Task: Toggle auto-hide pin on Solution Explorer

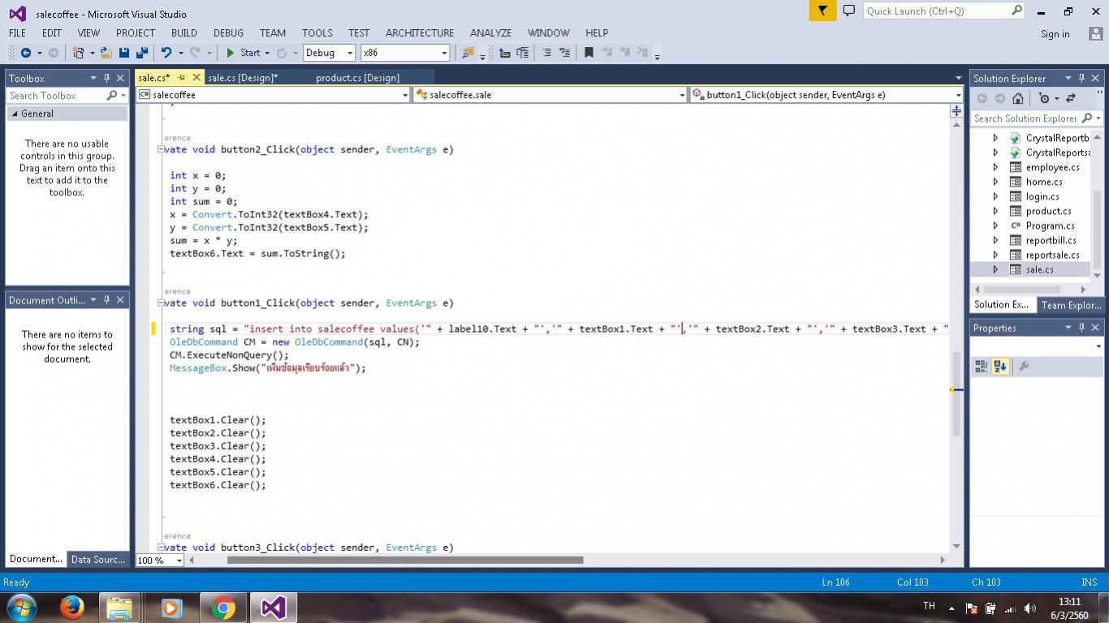Action: click(x=1081, y=79)
